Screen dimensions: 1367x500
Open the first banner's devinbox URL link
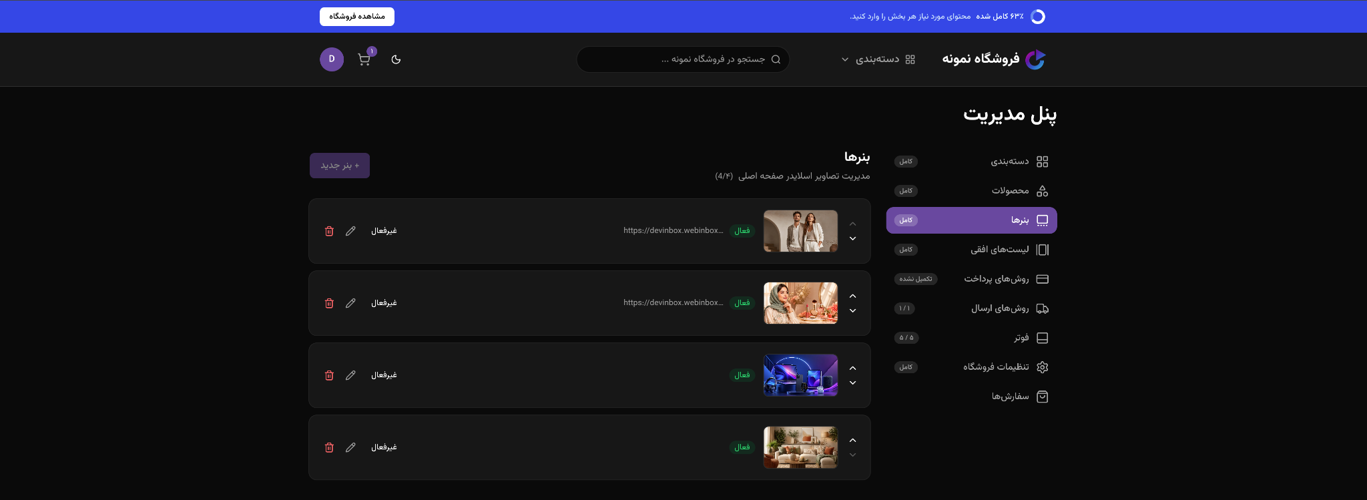coord(673,230)
